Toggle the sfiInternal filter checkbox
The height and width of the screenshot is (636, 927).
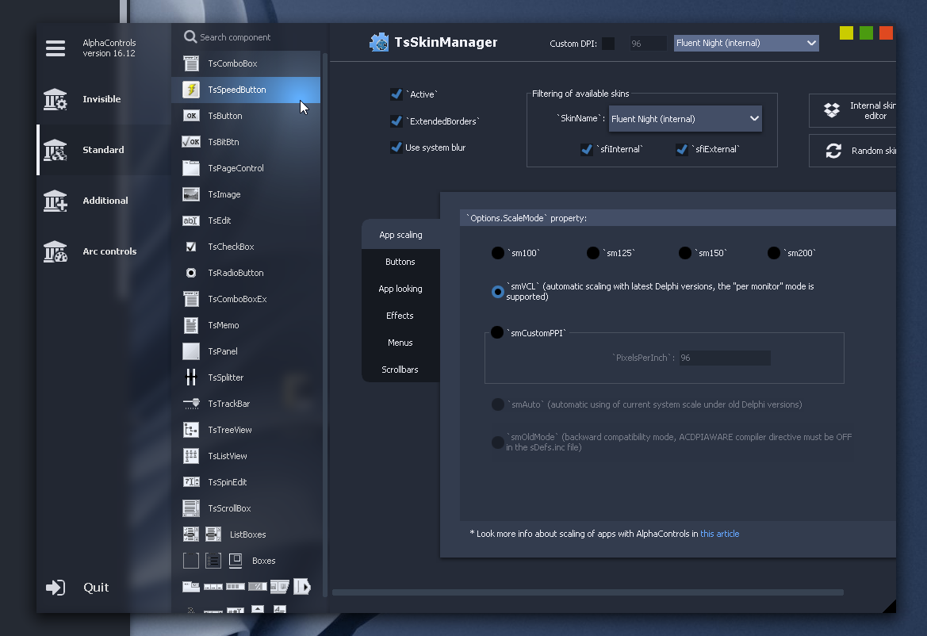click(x=587, y=149)
